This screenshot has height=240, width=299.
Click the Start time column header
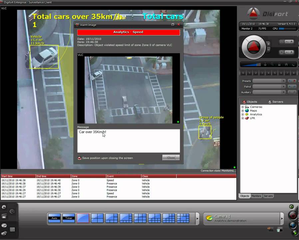(18, 176)
